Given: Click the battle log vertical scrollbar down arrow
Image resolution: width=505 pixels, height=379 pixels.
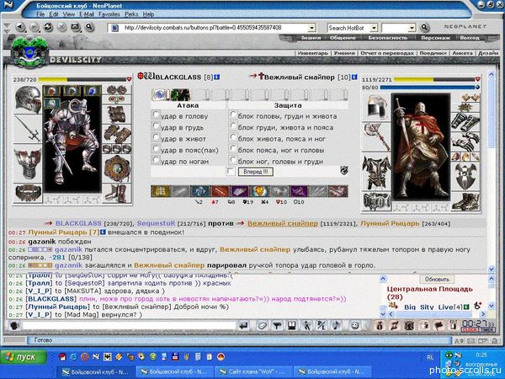Looking at the screenshot, I should [x=492, y=269].
